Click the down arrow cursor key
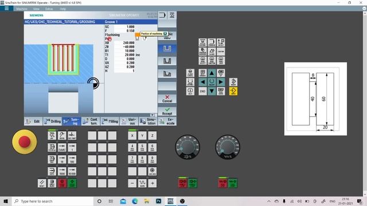The image size is (367, 206). [x=212, y=91]
